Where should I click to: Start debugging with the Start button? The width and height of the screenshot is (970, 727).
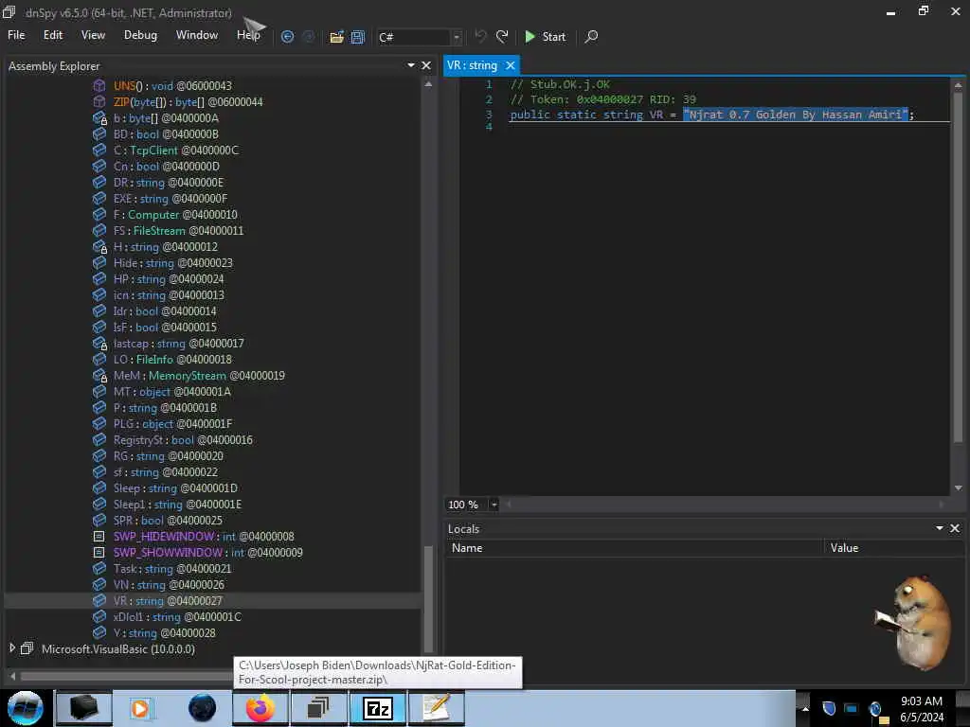point(545,37)
